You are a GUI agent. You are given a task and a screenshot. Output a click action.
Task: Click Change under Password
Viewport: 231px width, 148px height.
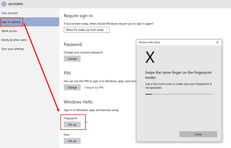72,59
